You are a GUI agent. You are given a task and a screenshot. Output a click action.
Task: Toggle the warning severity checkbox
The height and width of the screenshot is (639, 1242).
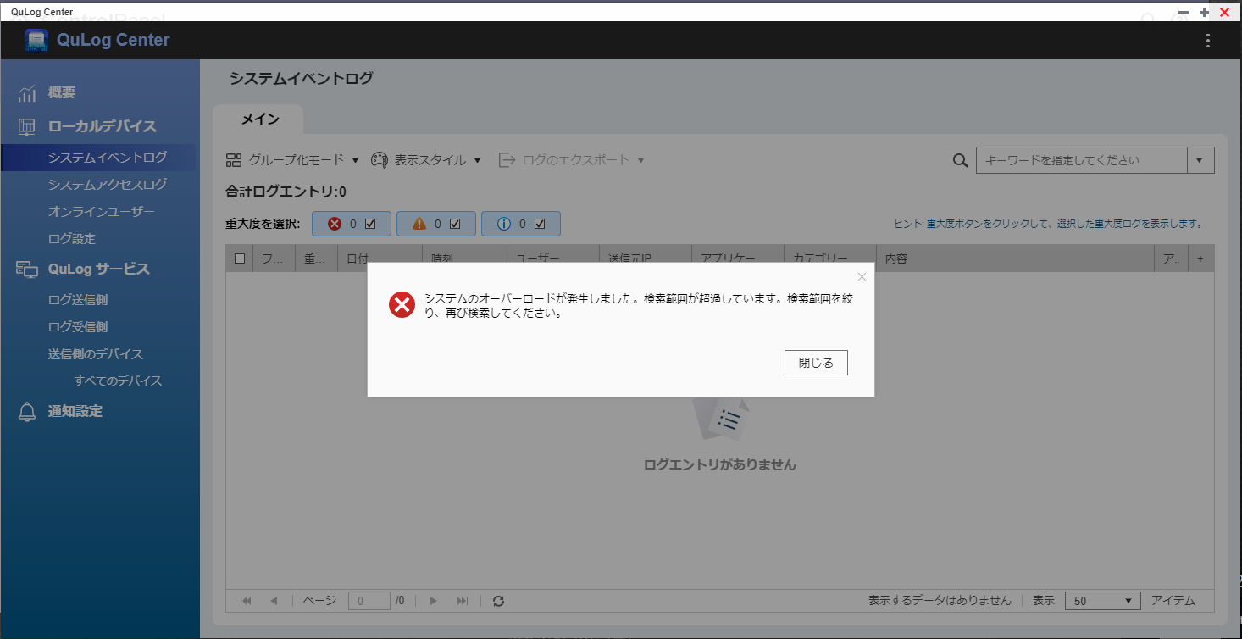coord(455,225)
